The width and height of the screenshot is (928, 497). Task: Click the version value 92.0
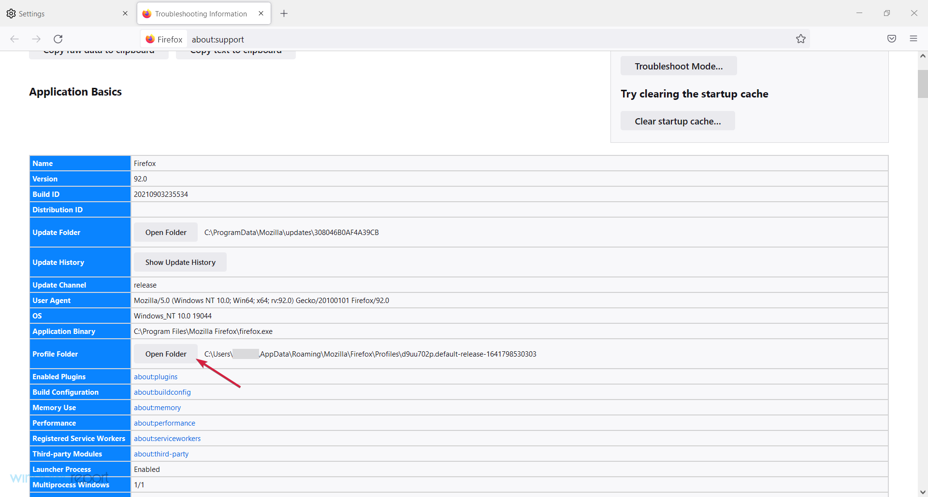click(140, 179)
